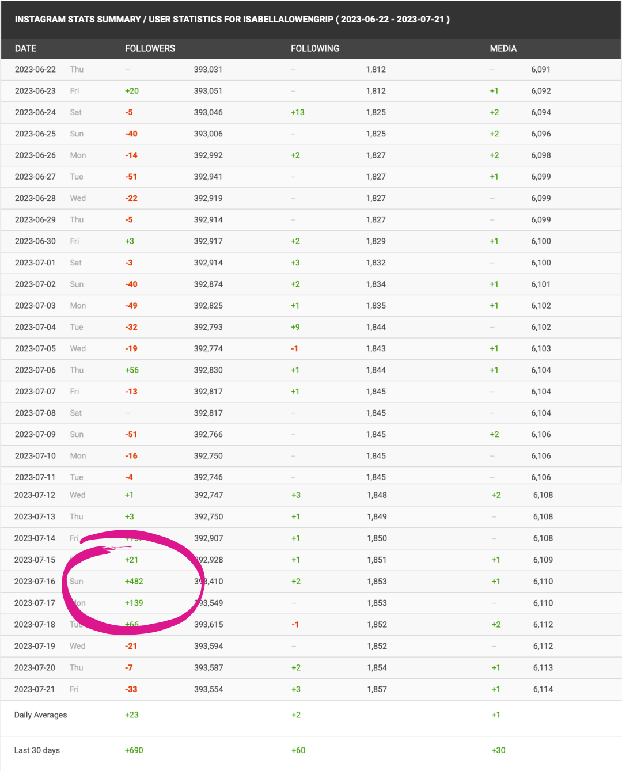This screenshot has width=622, height=771.
Task: Click follower count 392,750 in the 2023-07-13 row
Action: (x=208, y=516)
